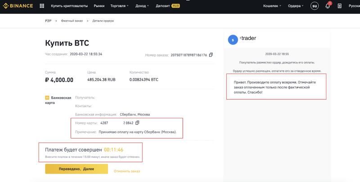Go to Рынки in top menu

pyautogui.click(x=99, y=6)
